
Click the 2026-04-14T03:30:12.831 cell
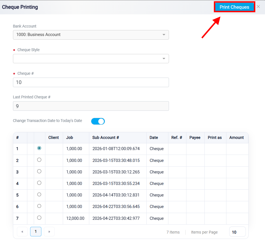(118, 195)
